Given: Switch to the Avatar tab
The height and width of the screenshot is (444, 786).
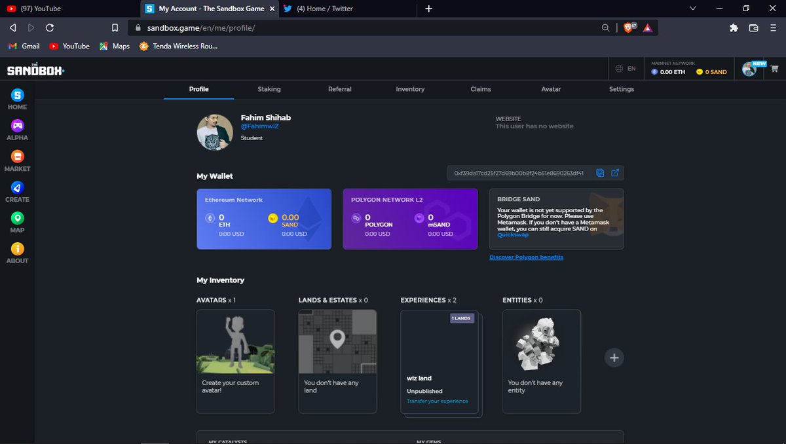Looking at the screenshot, I should pos(551,89).
